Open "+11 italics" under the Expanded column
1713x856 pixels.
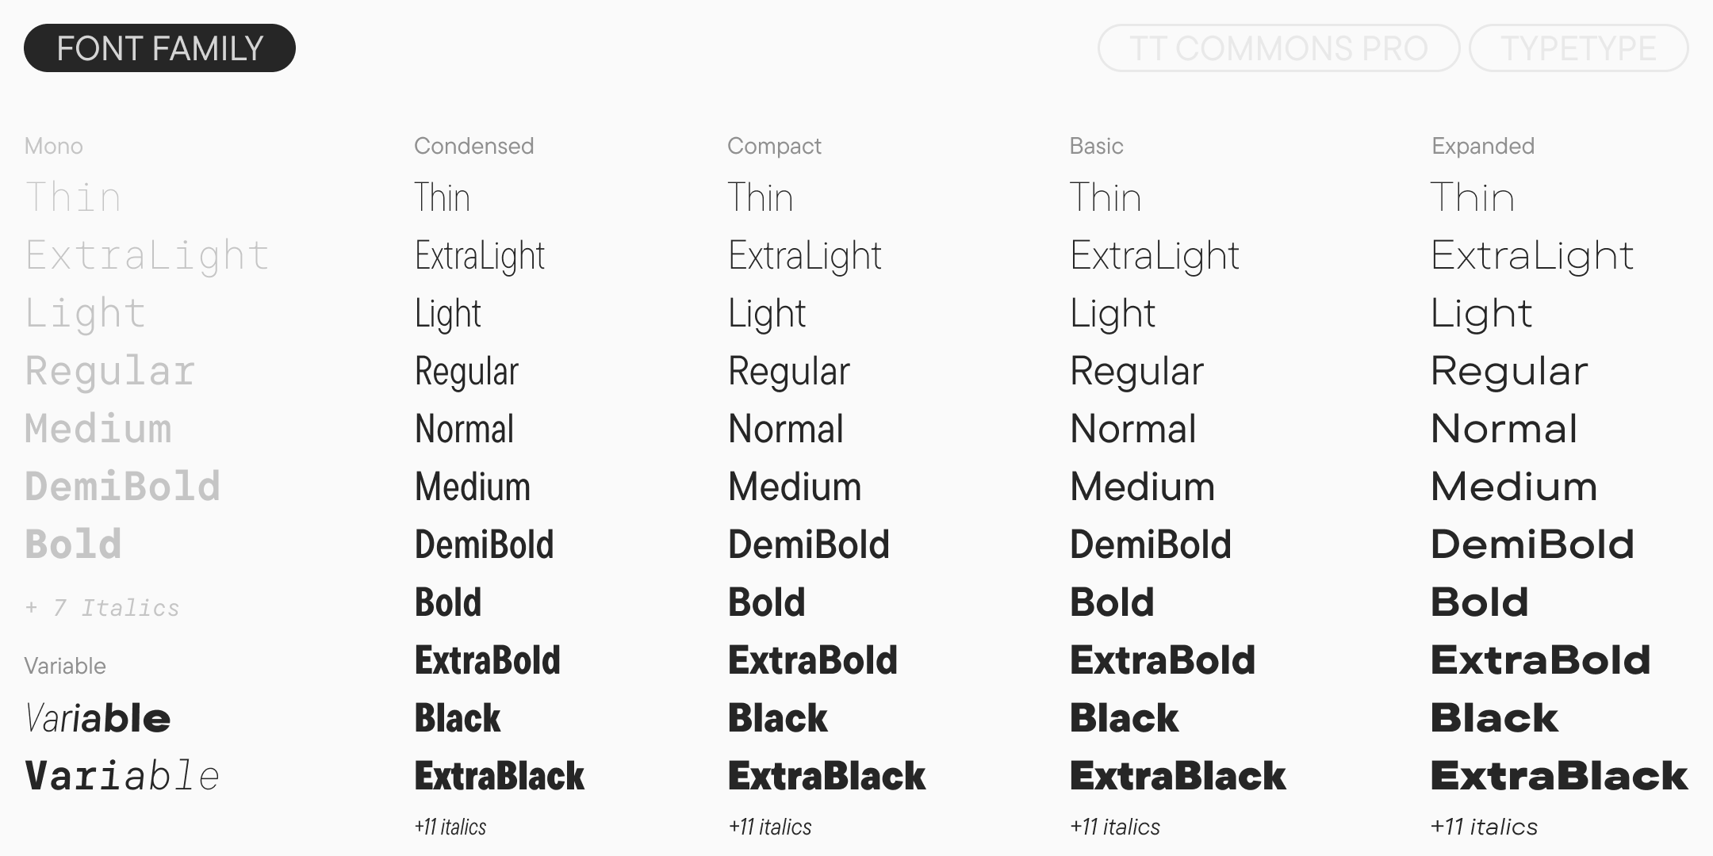tap(1483, 827)
